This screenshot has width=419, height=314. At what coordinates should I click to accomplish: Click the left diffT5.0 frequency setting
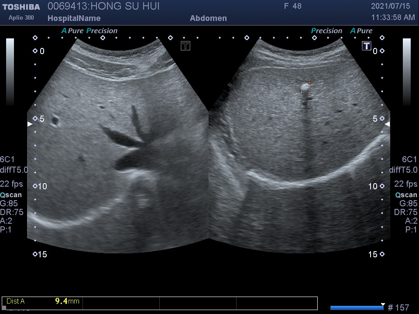click(x=14, y=170)
